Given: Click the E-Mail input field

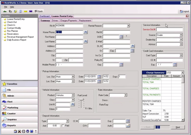Looking at the screenshot, I should [x=116, y=41].
